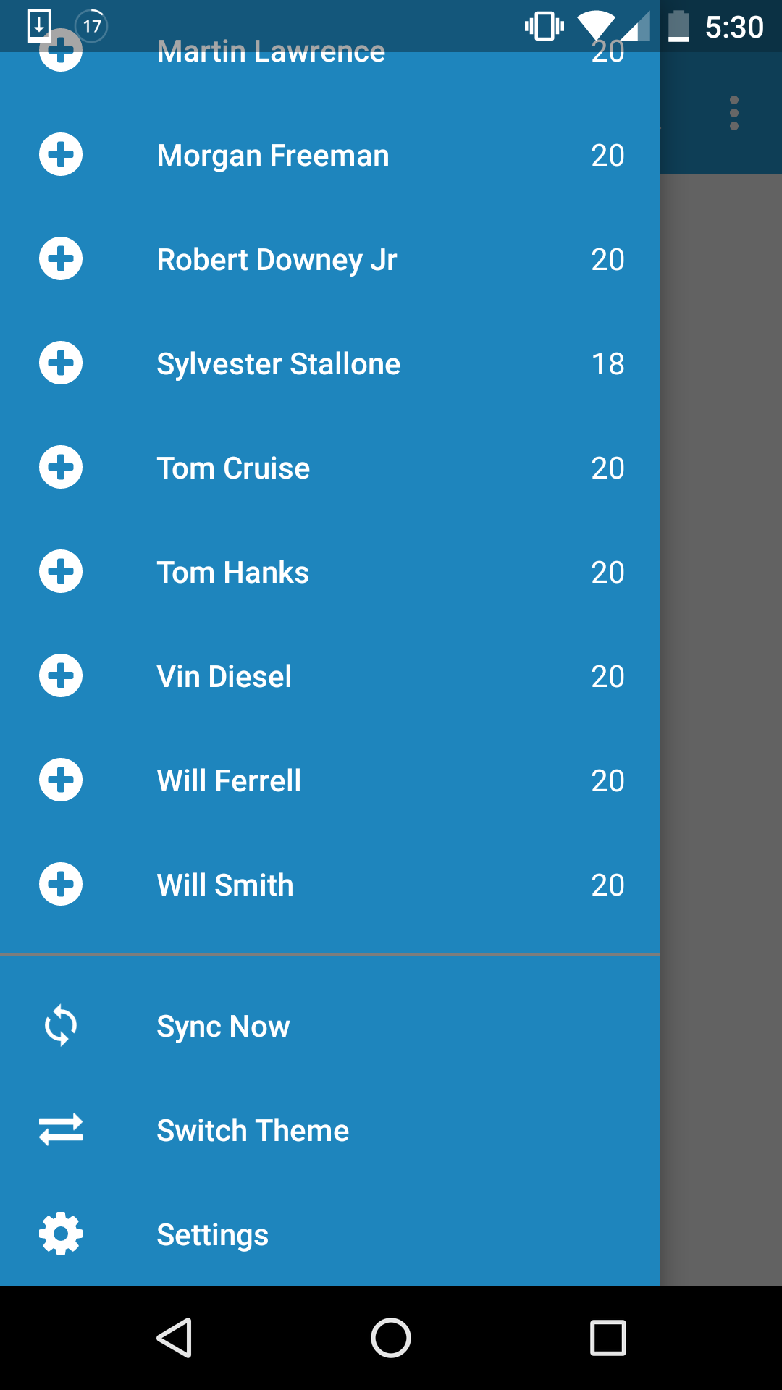Tap the Will Ferrell plus icon
The image size is (782, 1390).
(61, 780)
